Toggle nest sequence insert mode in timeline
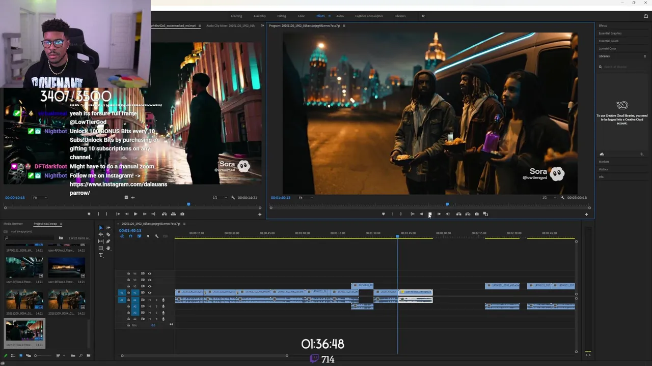The height and width of the screenshot is (366, 652). [x=122, y=236]
